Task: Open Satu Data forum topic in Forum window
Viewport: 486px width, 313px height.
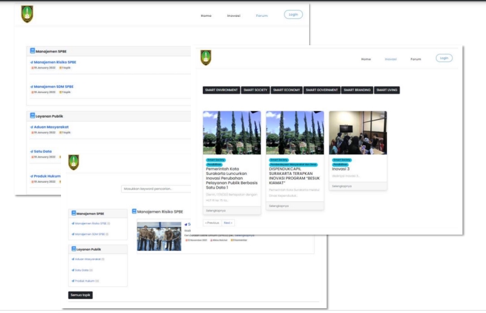Action: click(43, 151)
